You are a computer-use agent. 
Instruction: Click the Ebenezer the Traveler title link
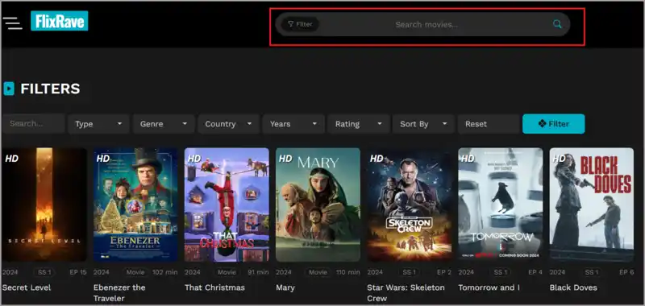[119, 292]
